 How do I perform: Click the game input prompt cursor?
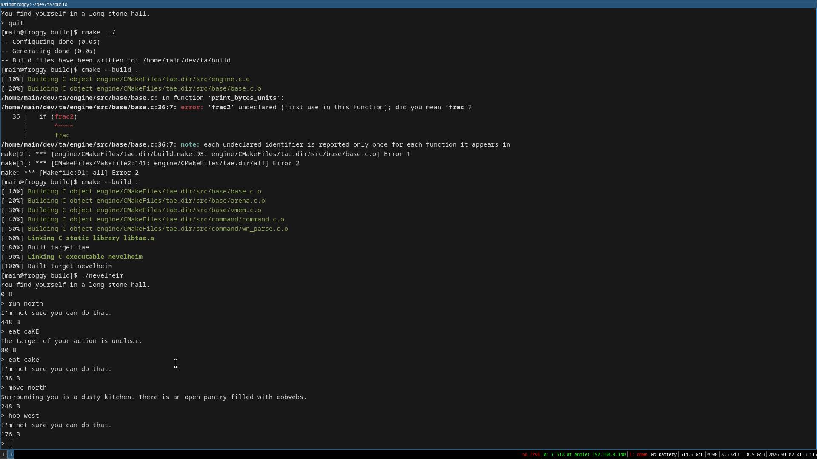coord(10,444)
